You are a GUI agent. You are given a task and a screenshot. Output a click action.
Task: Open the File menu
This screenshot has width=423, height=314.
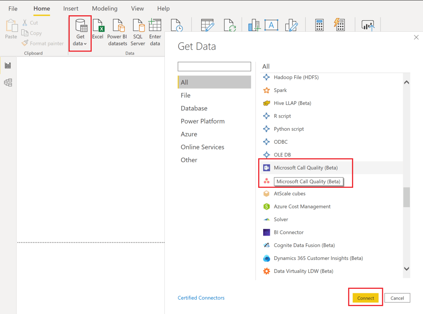(x=13, y=8)
